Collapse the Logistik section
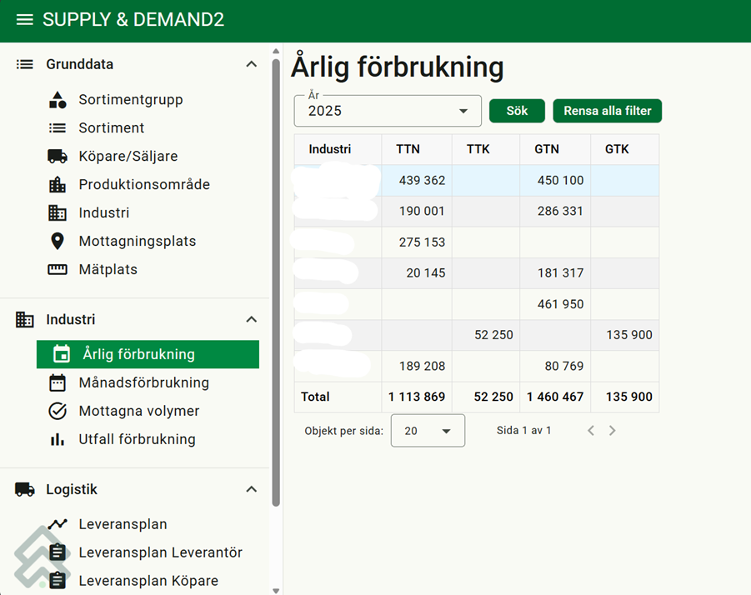This screenshot has width=751, height=595. coord(251,490)
